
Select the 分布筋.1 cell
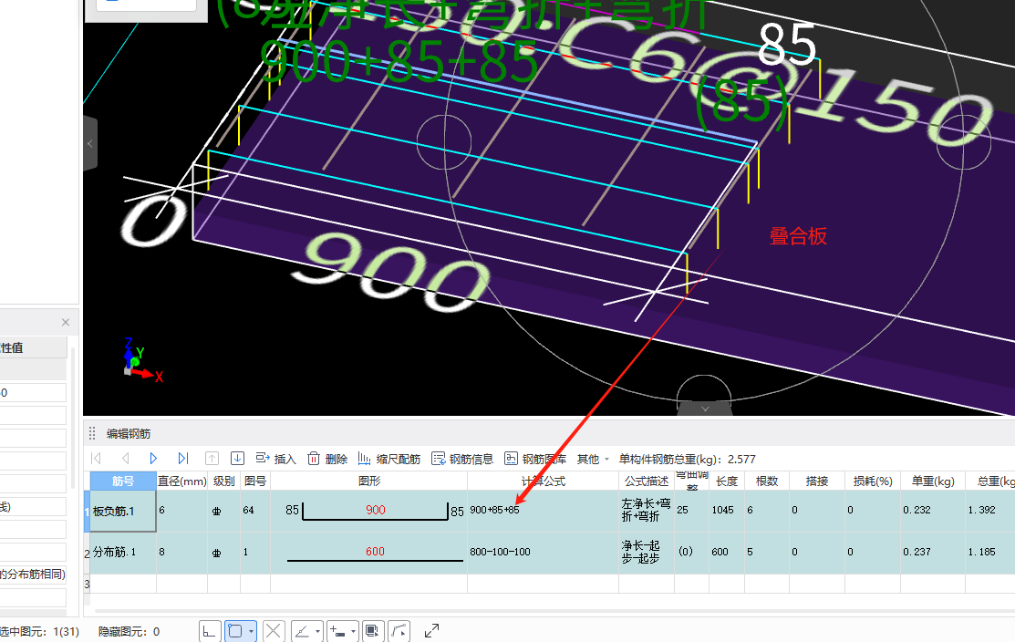point(123,552)
